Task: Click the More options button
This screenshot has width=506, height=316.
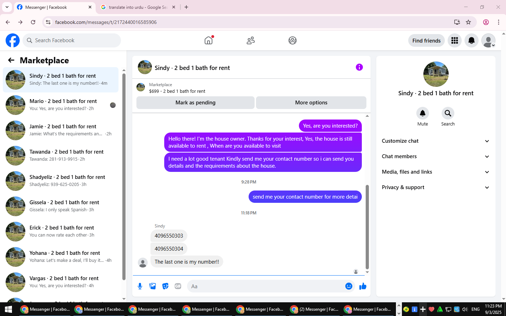Action: pos(311,103)
